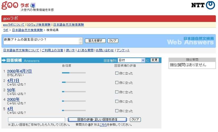
Task: Open お問い合わせ link
Action: (105, 50)
